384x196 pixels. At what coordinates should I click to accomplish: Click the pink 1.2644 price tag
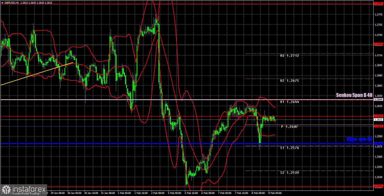[x=379, y=100]
